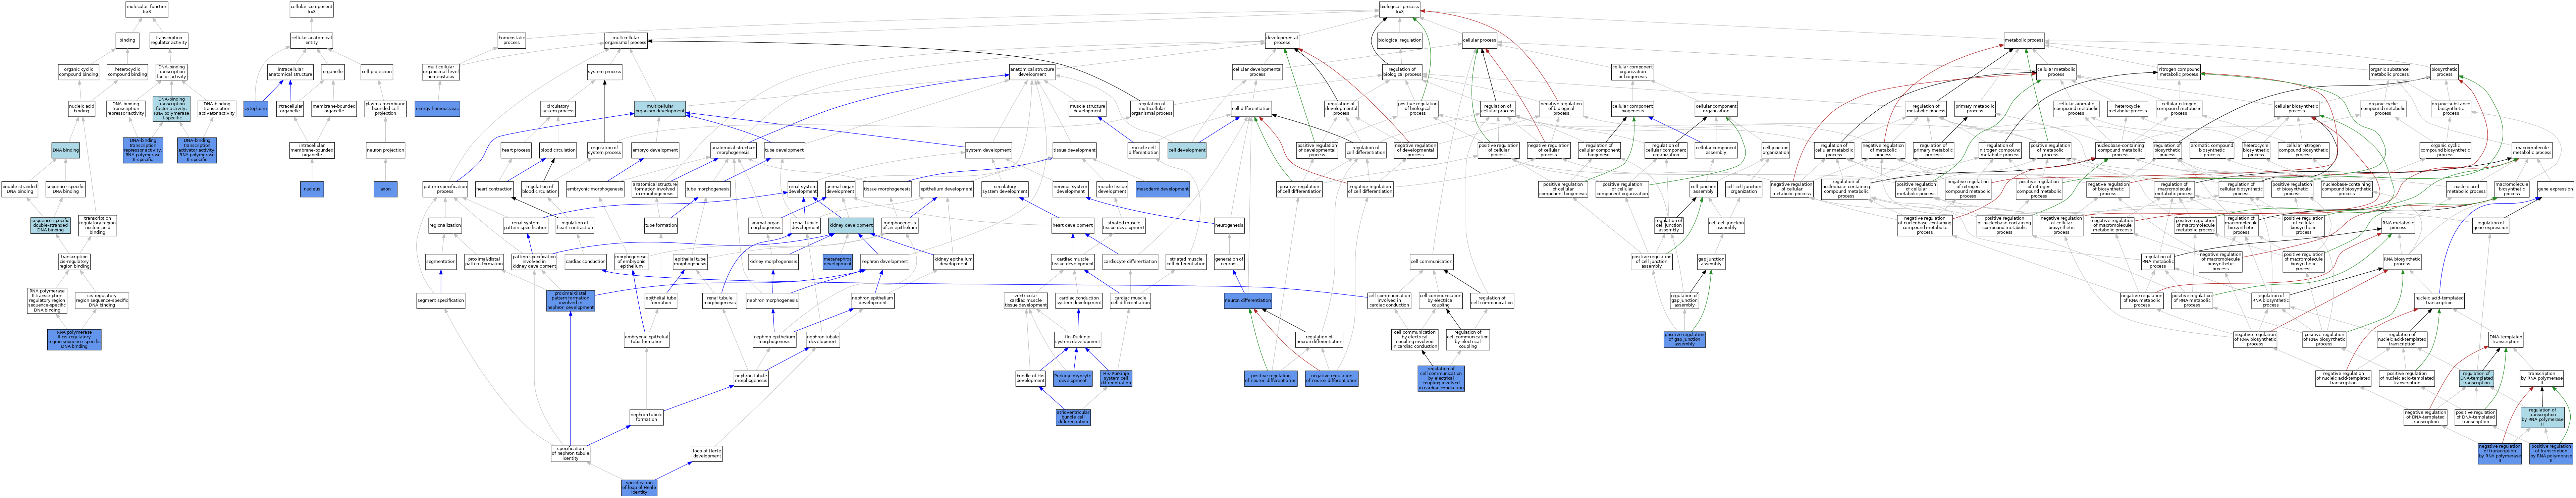Select the neuron projection node
The height and width of the screenshot is (498, 2576).
pyautogui.click(x=385, y=150)
